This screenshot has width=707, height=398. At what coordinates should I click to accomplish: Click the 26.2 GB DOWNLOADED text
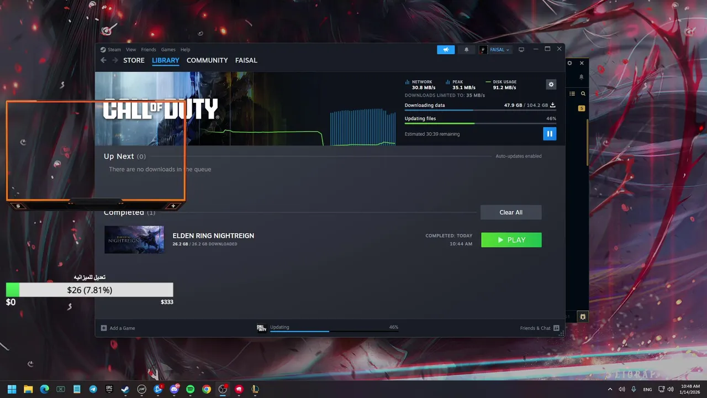pos(205,244)
